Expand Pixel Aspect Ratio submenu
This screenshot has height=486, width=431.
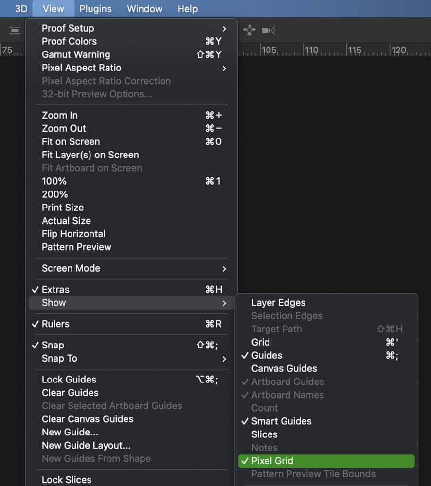pos(131,68)
